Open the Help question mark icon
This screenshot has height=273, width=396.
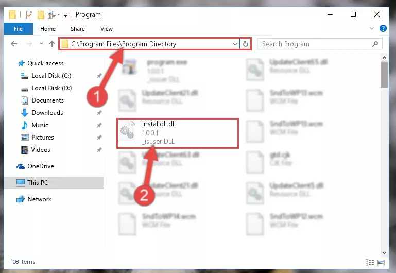coord(383,28)
